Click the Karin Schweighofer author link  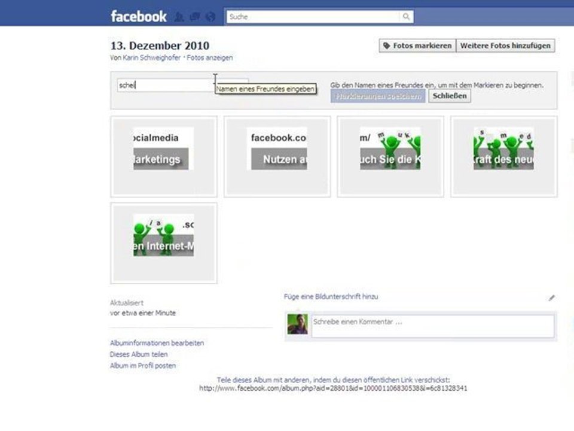click(151, 57)
